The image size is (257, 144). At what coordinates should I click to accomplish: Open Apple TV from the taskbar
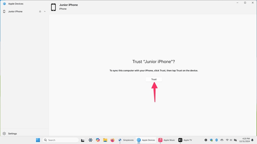(185, 140)
